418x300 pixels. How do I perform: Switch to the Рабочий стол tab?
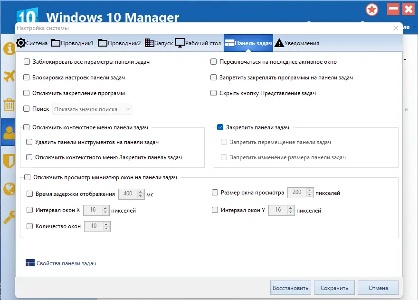(198, 43)
